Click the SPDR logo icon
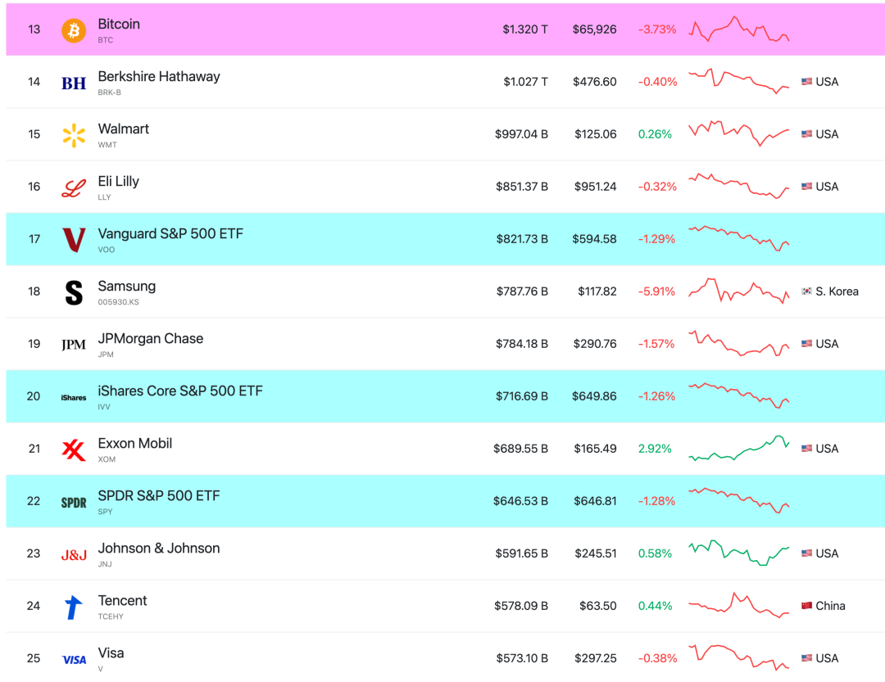Viewport: 885px width, 682px height. pyautogui.click(x=74, y=503)
